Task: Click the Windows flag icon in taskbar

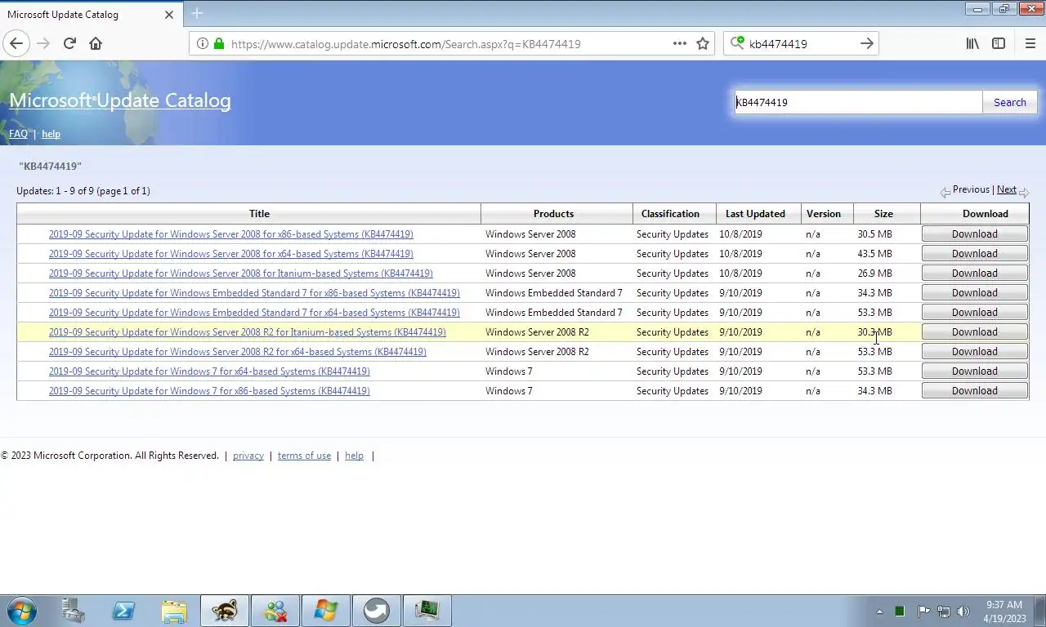Action: coord(326,611)
